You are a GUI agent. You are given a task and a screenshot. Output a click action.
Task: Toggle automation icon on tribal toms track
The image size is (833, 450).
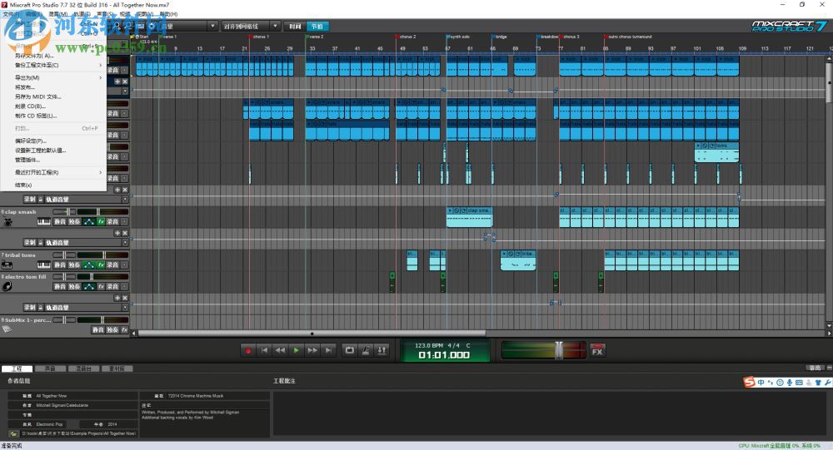click(89, 265)
